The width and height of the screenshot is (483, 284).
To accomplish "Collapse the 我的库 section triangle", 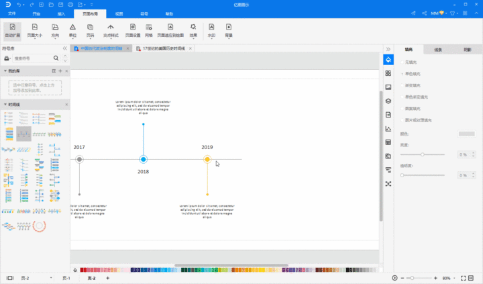I will tap(5, 71).
